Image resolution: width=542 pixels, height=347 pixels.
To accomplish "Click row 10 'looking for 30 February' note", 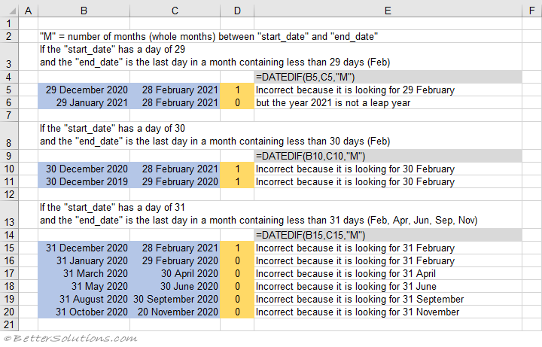I will click(x=355, y=169).
